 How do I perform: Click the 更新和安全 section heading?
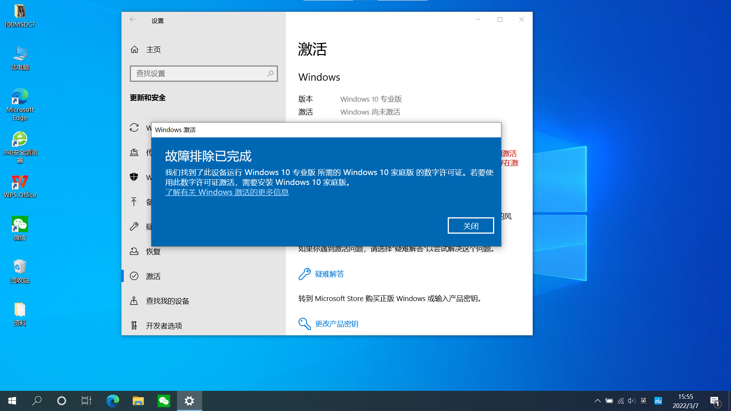click(x=148, y=98)
